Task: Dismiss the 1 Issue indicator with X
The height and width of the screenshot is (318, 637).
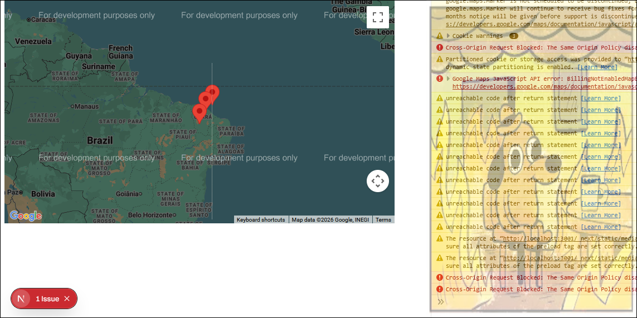Action: [67, 299]
